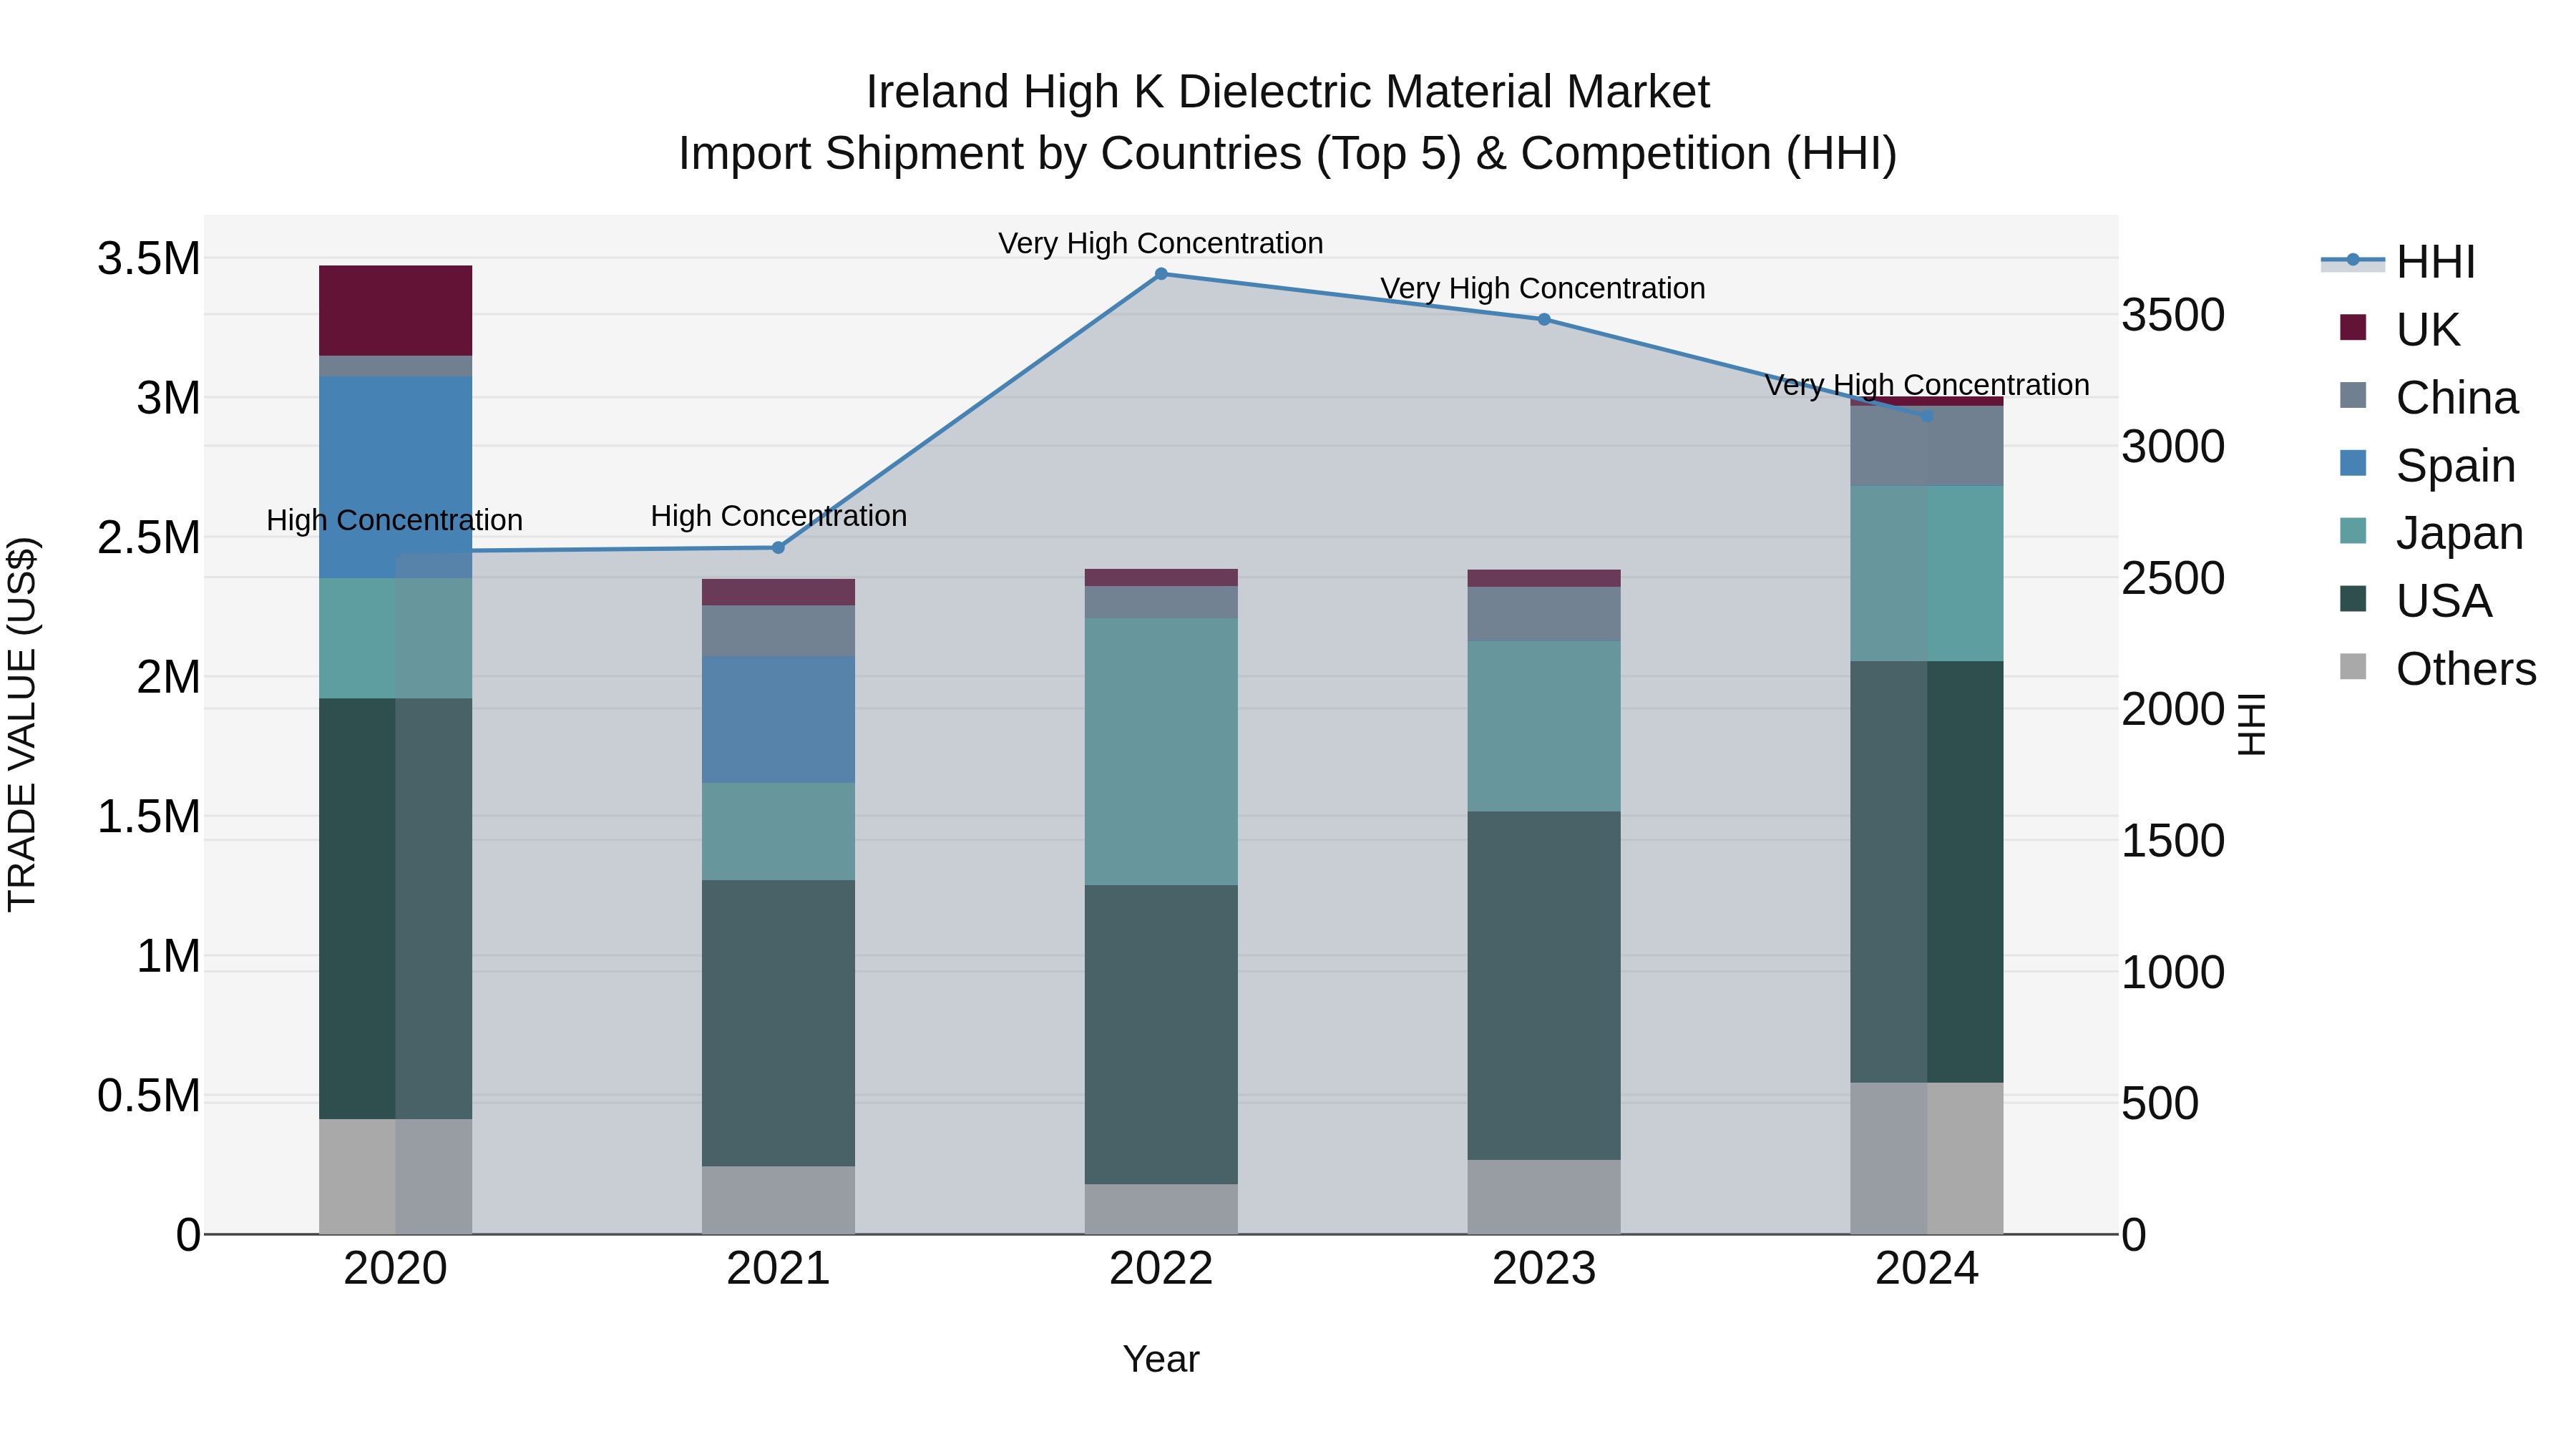Click the 2020 Spain bar segment
The image size is (2576, 1449).
(x=395, y=478)
